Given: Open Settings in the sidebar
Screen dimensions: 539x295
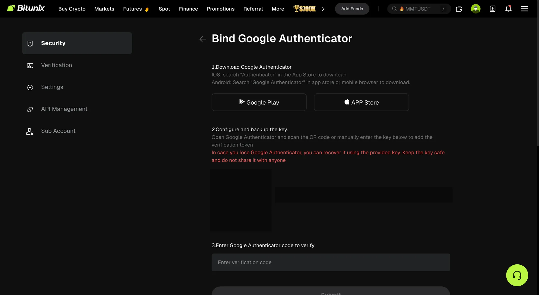Looking at the screenshot, I should pyautogui.click(x=77, y=87).
